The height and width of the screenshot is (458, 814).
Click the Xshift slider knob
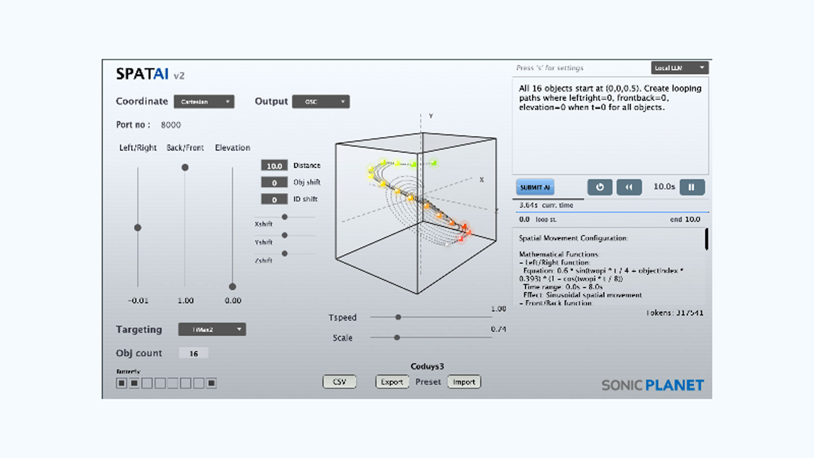(285, 217)
